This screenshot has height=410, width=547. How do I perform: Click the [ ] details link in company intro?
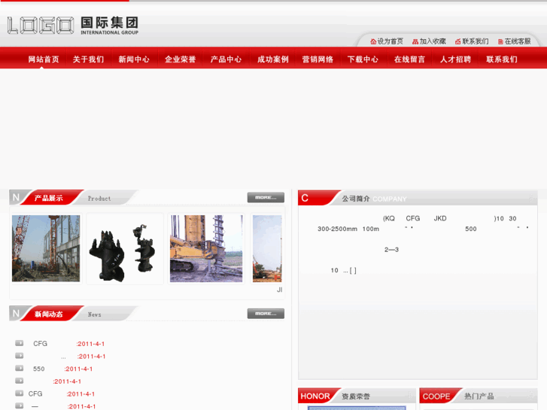(353, 270)
